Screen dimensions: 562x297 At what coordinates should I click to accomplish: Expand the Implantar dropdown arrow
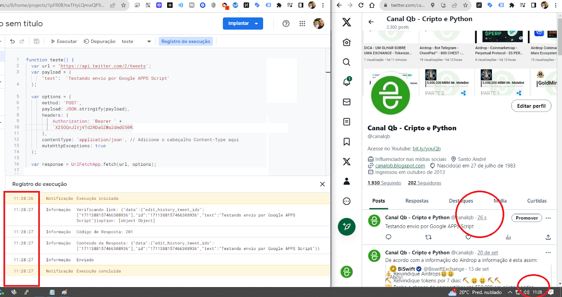tap(256, 24)
